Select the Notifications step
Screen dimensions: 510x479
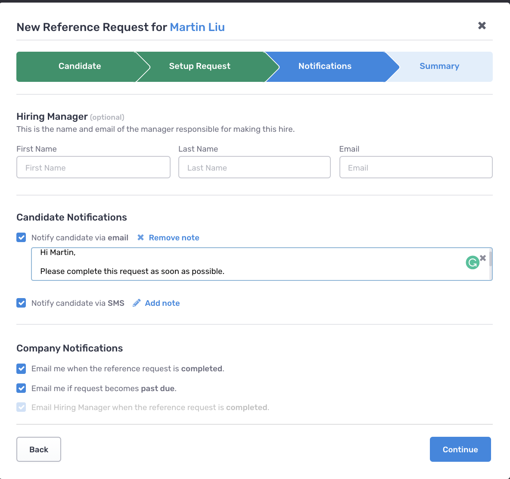[x=324, y=66]
